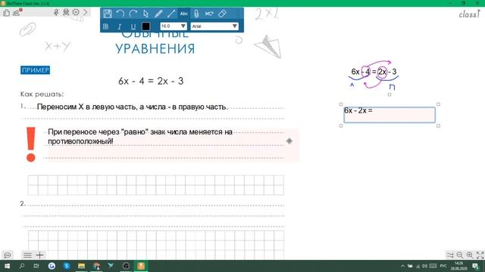Click the thumbs-up reaction icon
The width and height of the screenshot is (485, 272).
point(7,13)
